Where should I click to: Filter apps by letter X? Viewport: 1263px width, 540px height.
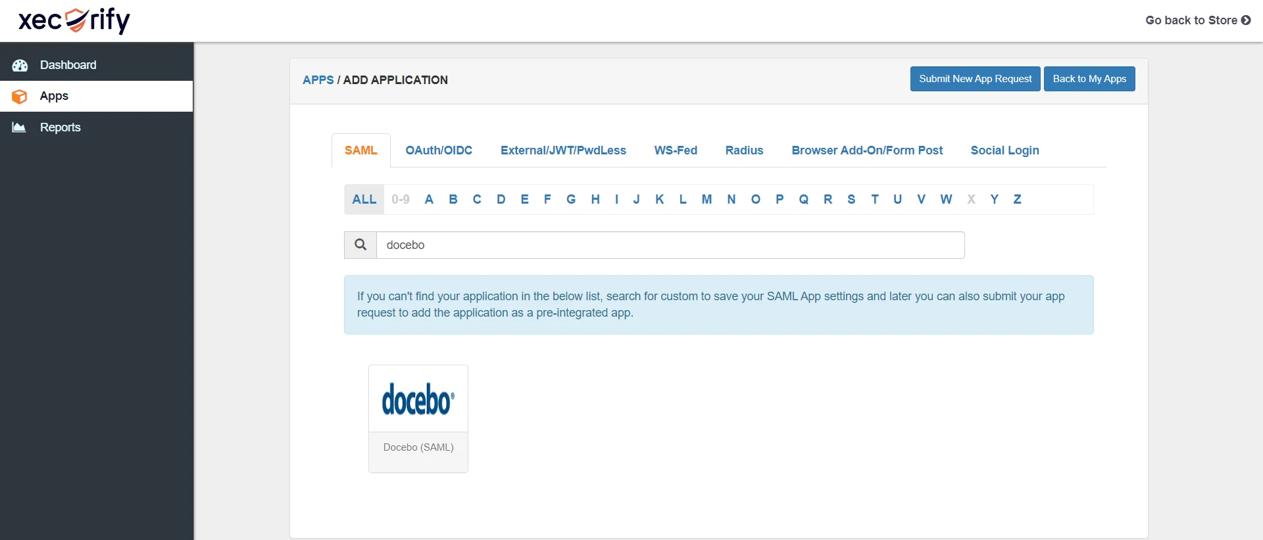pyautogui.click(x=971, y=200)
